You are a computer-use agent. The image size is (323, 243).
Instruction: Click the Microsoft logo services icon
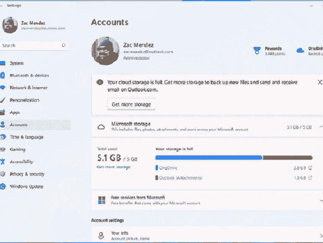[101, 200]
